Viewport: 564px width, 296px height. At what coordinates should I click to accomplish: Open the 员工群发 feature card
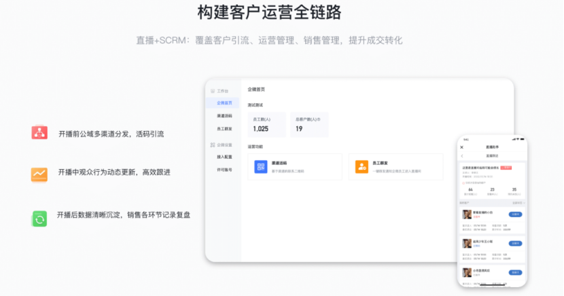pyautogui.click(x=395, y=167)
